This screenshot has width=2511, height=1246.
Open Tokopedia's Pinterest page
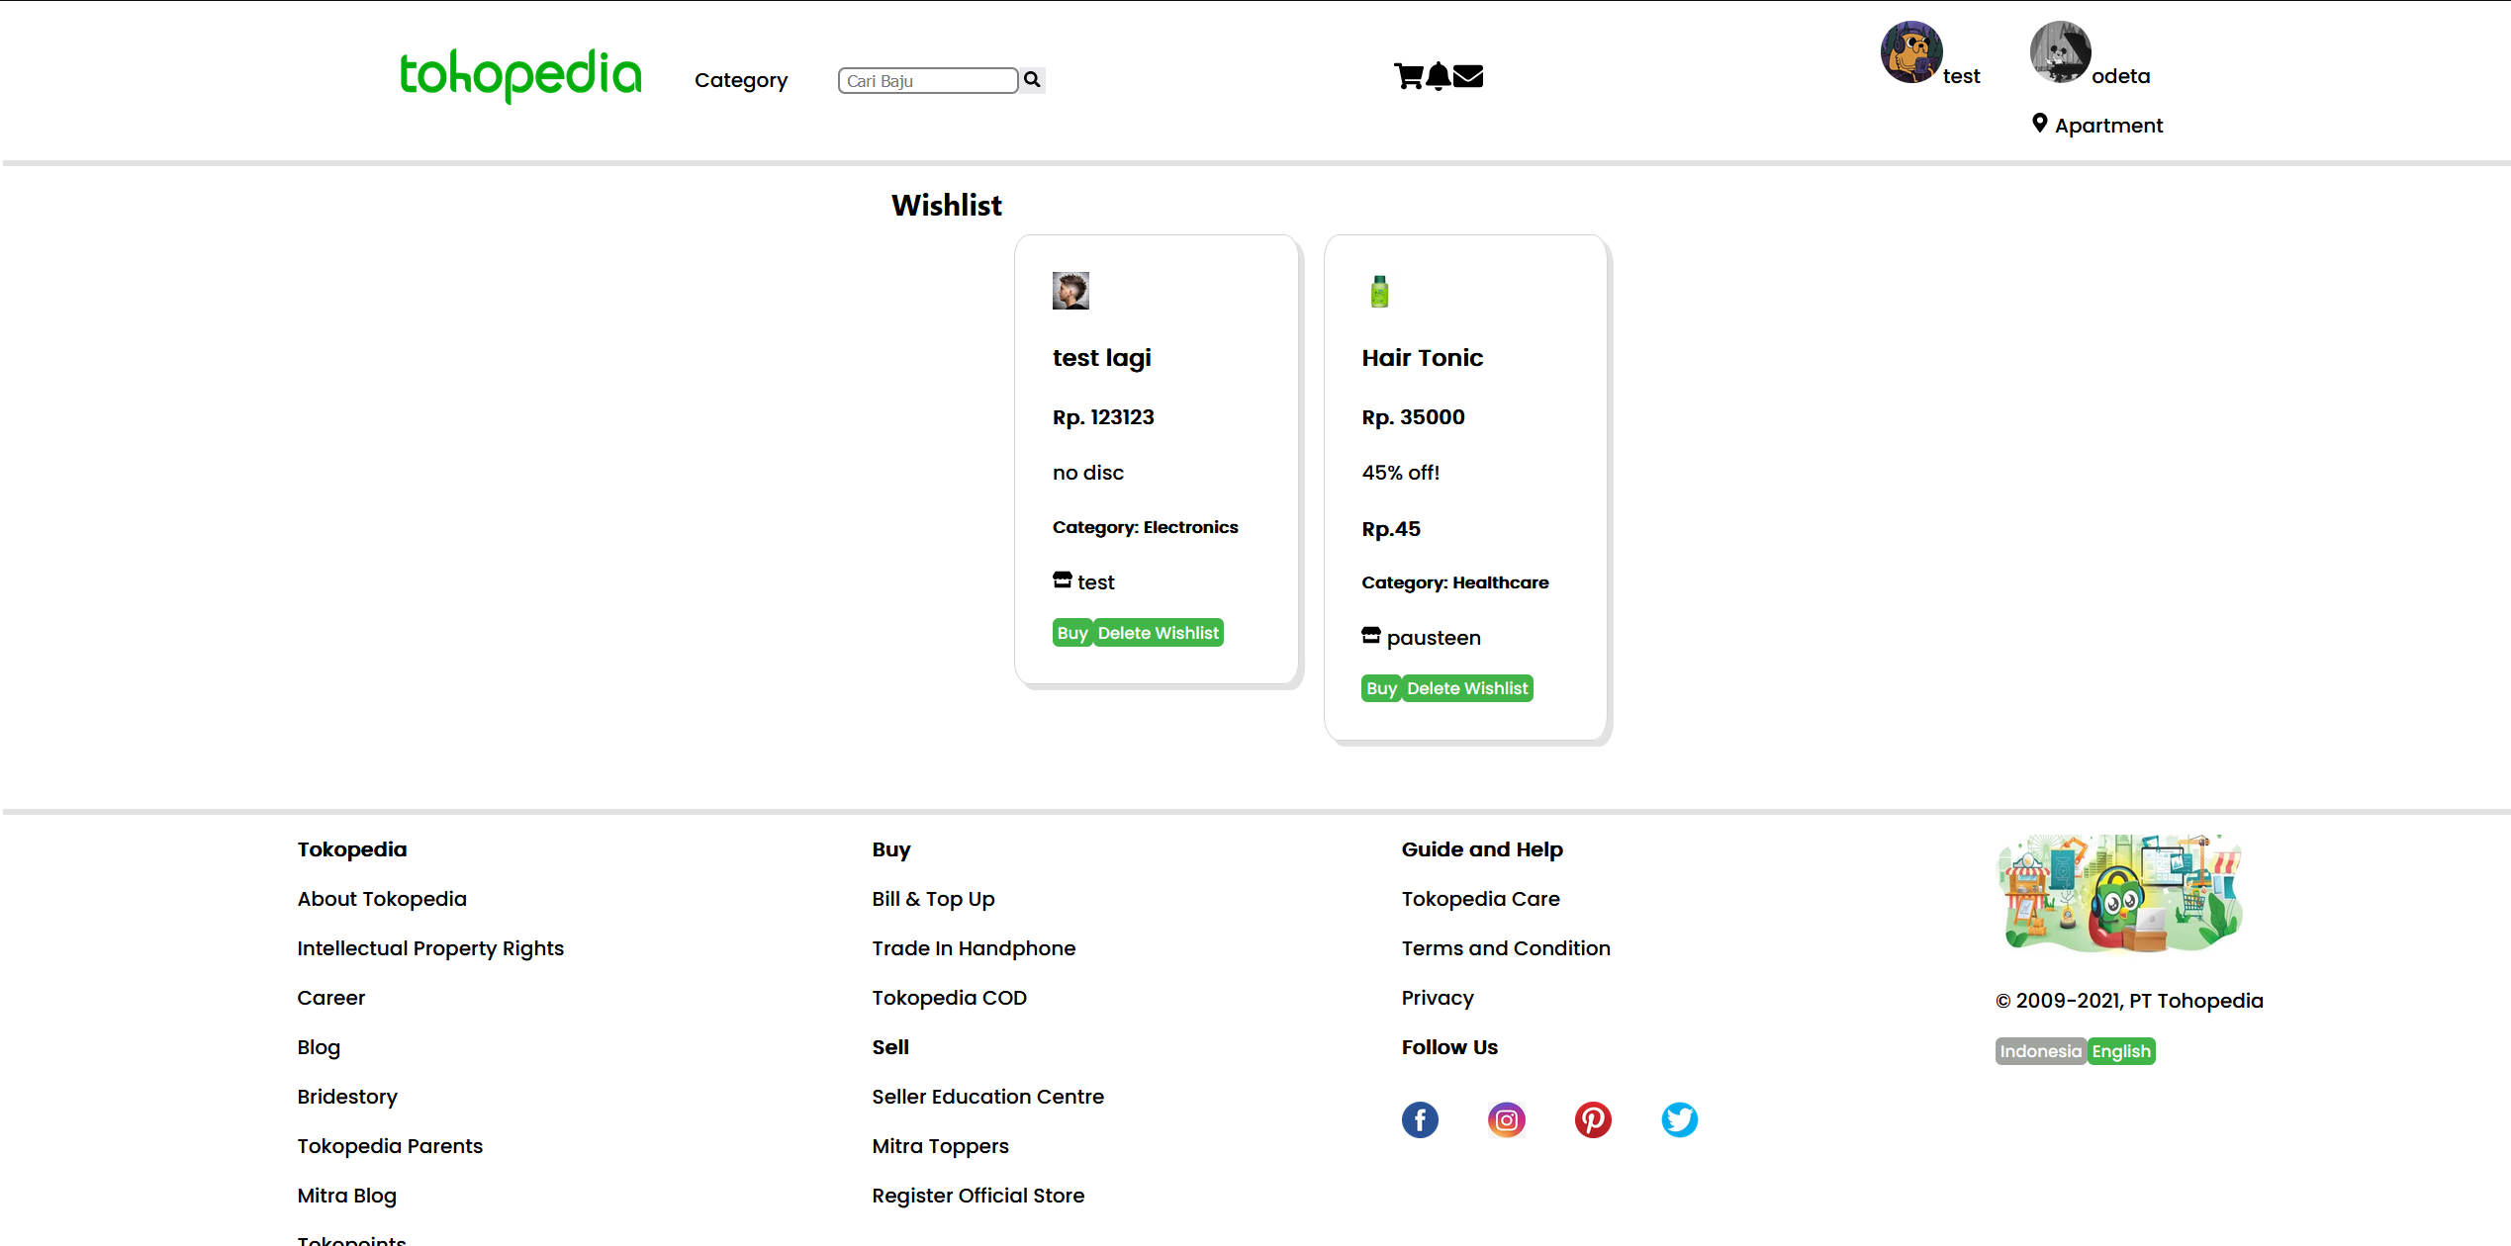[1593, 1119]
